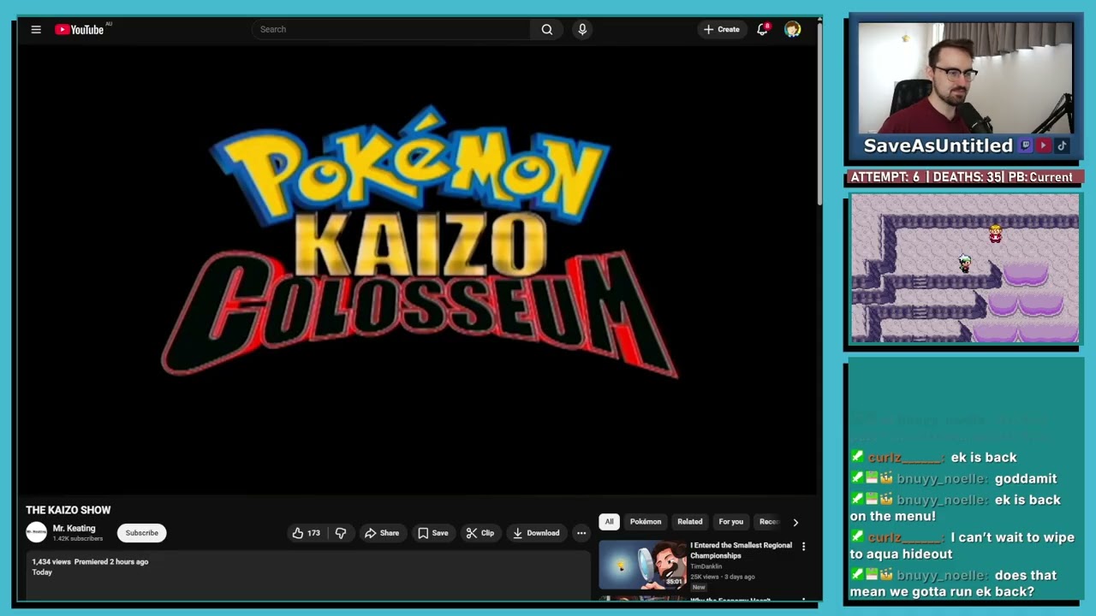Share the video
This screenshot has width=1096, height=616.
coord(382,533)
